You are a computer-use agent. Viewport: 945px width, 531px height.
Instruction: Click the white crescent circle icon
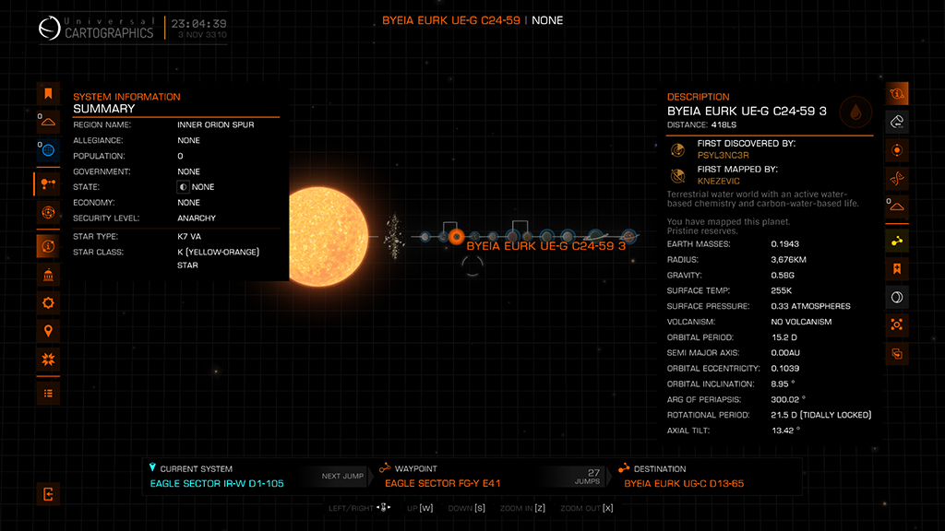click(x=897, y=297)
